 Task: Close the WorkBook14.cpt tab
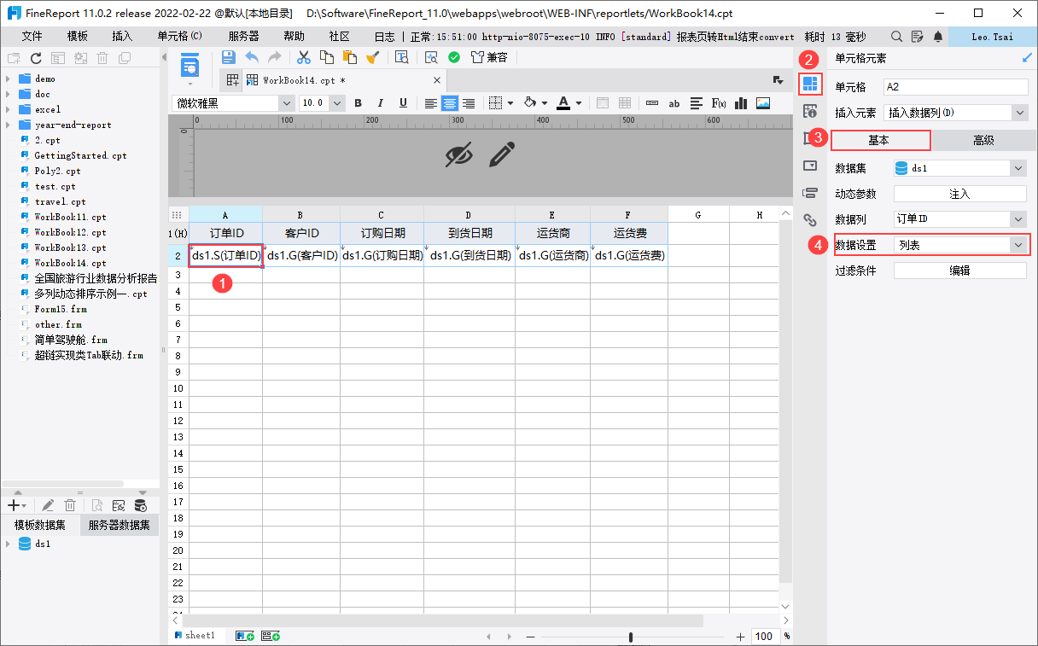click(437, 80)
